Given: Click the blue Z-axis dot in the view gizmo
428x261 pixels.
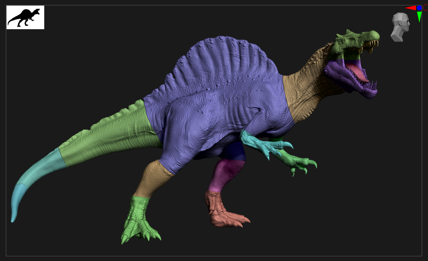Looking at the screenshot, I should point(419,8).
